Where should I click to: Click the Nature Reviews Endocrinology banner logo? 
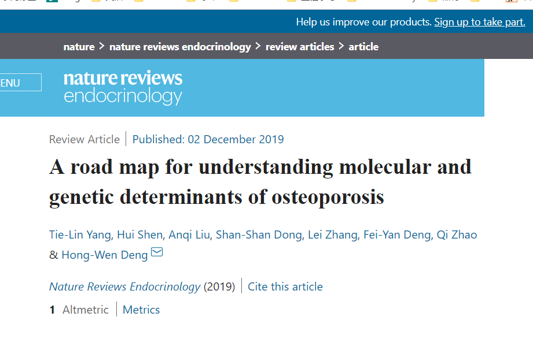123,88
